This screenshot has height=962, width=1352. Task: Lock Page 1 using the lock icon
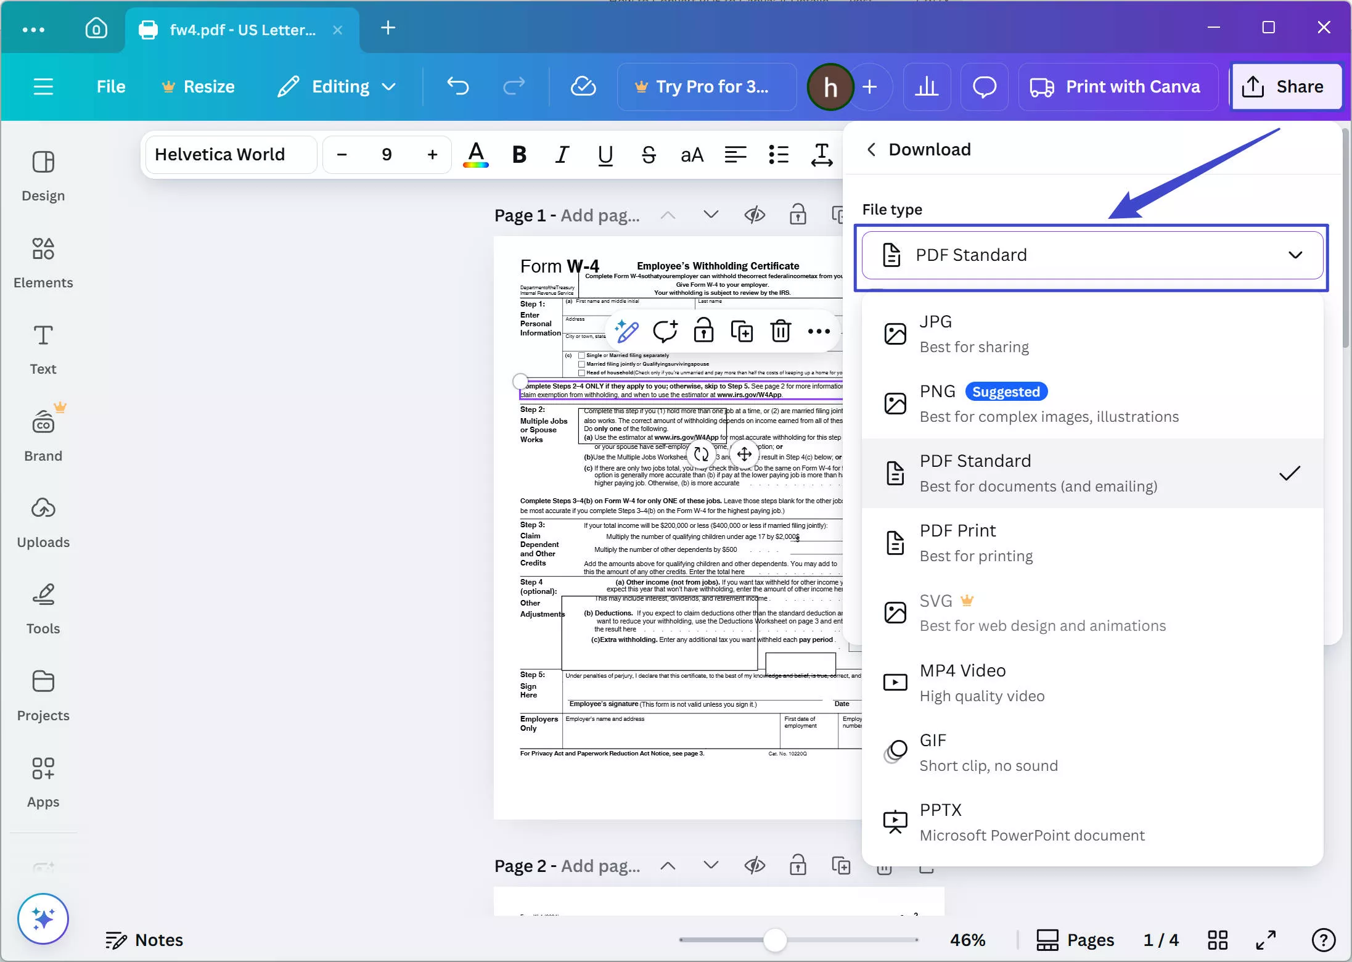[798, 215]
